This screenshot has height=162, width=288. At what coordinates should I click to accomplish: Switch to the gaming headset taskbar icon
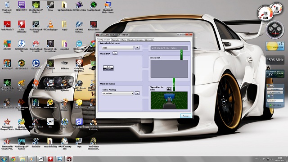tap(69, 159)
